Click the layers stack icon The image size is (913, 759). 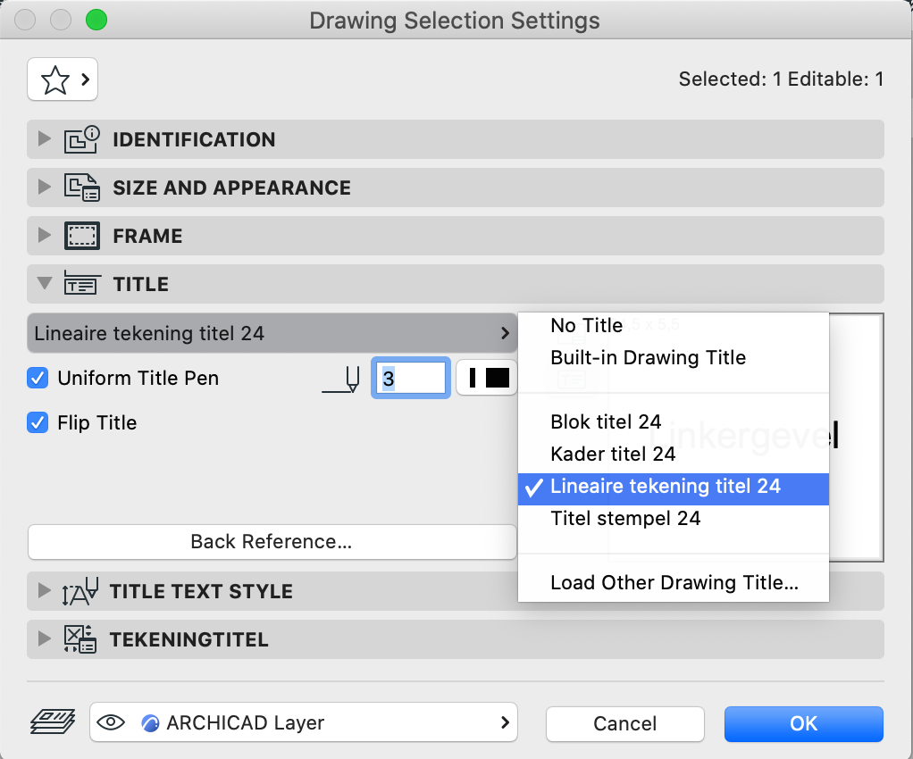[x=53, y=721]
